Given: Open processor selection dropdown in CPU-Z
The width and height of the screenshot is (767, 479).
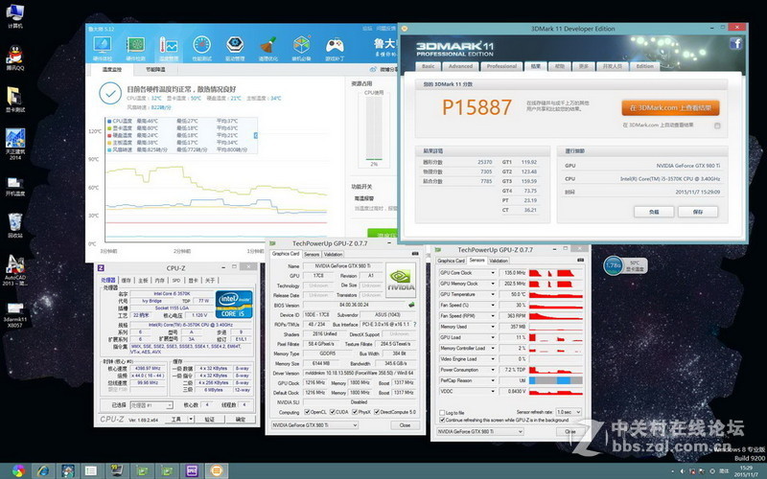Looking at the screenshot, I should [x=151, y=405].
